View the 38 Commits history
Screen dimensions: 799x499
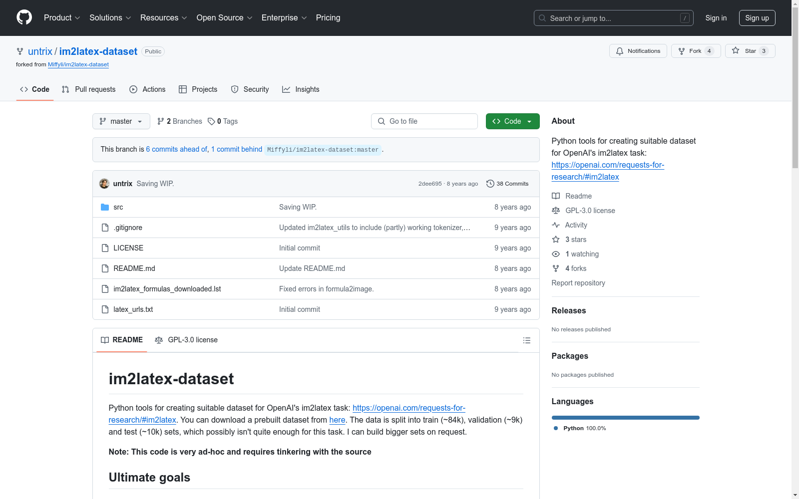pos(507,184)
